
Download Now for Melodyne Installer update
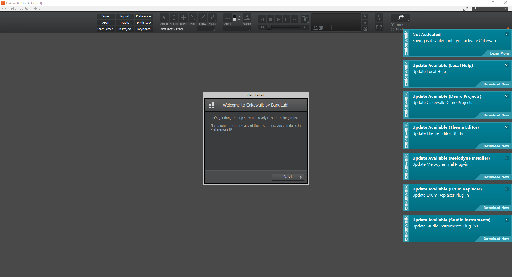coord(496,177)
